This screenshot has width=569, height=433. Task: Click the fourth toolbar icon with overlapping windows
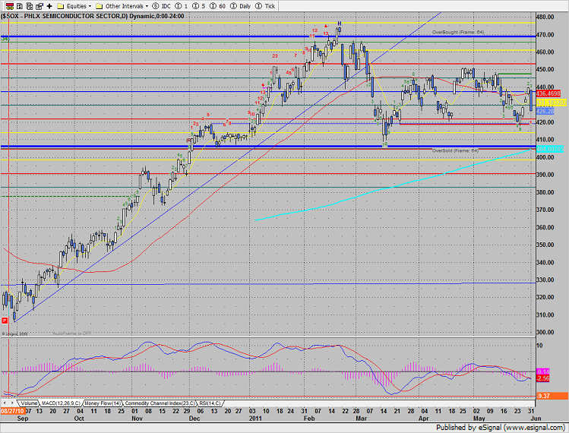(x=40, y=6)
